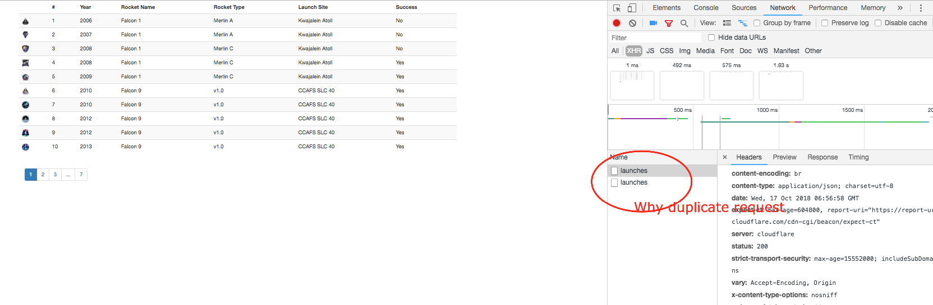This screenshot has height=305, width=933.
Task: Select the first launches request row
Action: point(662,171)
